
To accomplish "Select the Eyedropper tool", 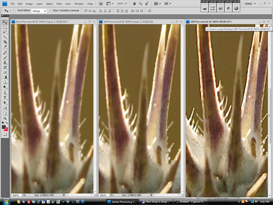I will point(5,47).
